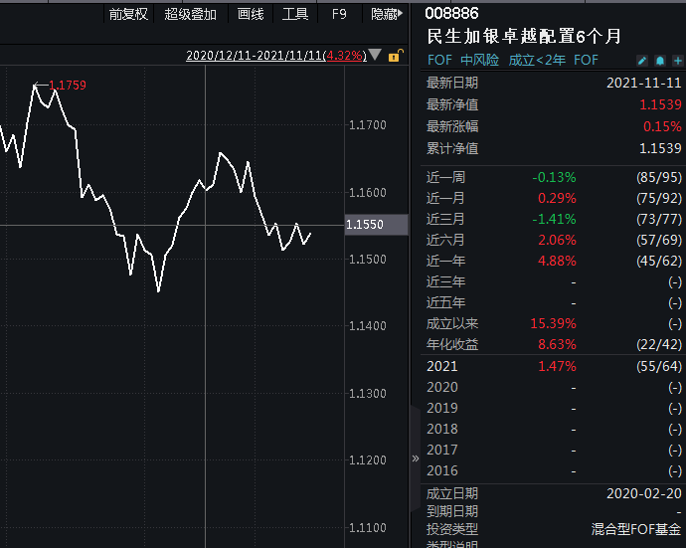Toggle the orange lock icon
The width and height of the screenshot is (686, 548).
[x=394, y=56]
